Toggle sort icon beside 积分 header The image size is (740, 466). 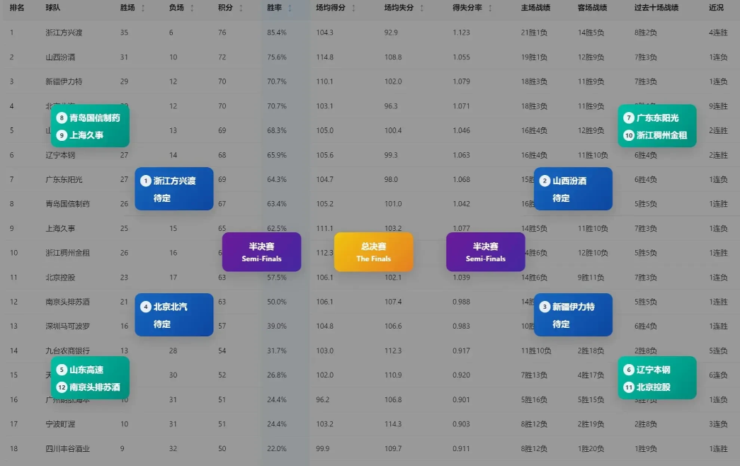coord(241,8)
